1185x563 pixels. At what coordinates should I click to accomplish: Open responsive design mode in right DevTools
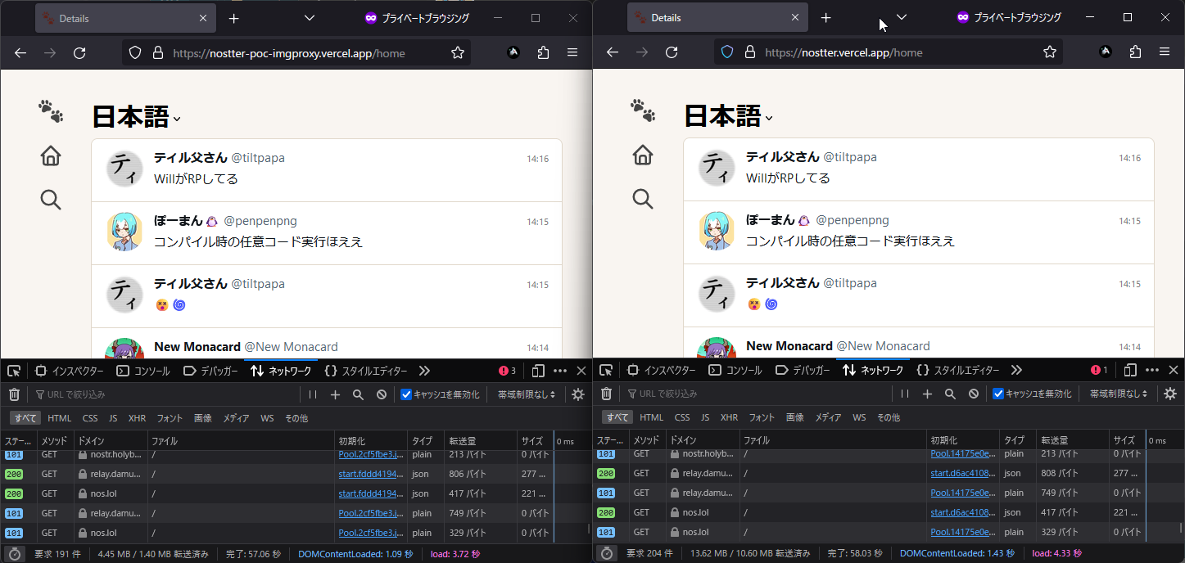click(1130, 370)
